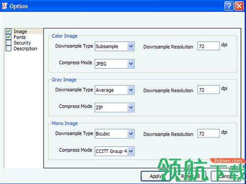Open Gray Image Downsample Type Average dropdown

pos(115,90)
